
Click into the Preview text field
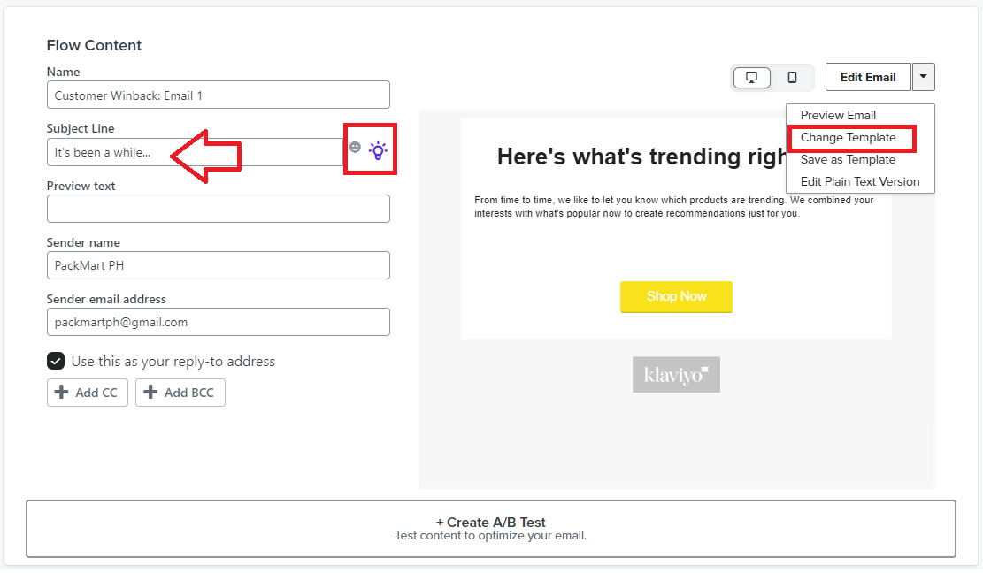pos(219,210)
